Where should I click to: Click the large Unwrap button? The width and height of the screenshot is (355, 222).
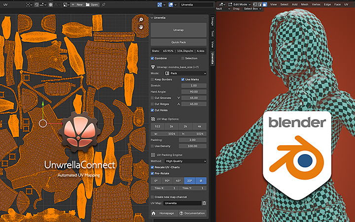pos(178,30)
